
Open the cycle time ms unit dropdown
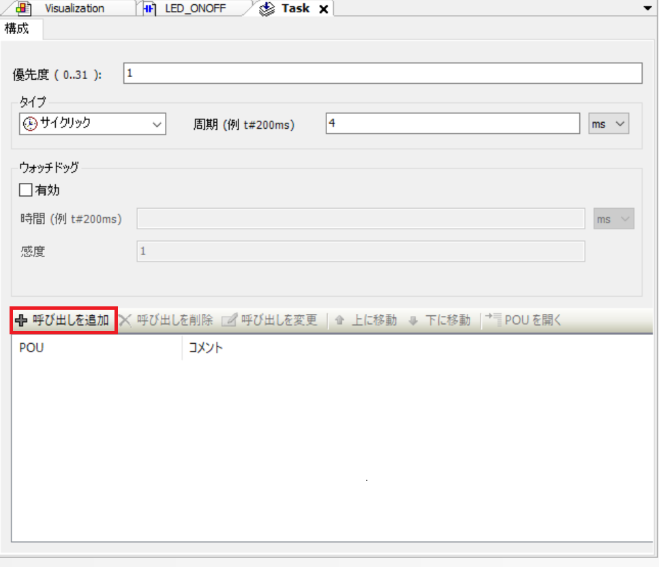pyautogui.click(x=609, y=124)
